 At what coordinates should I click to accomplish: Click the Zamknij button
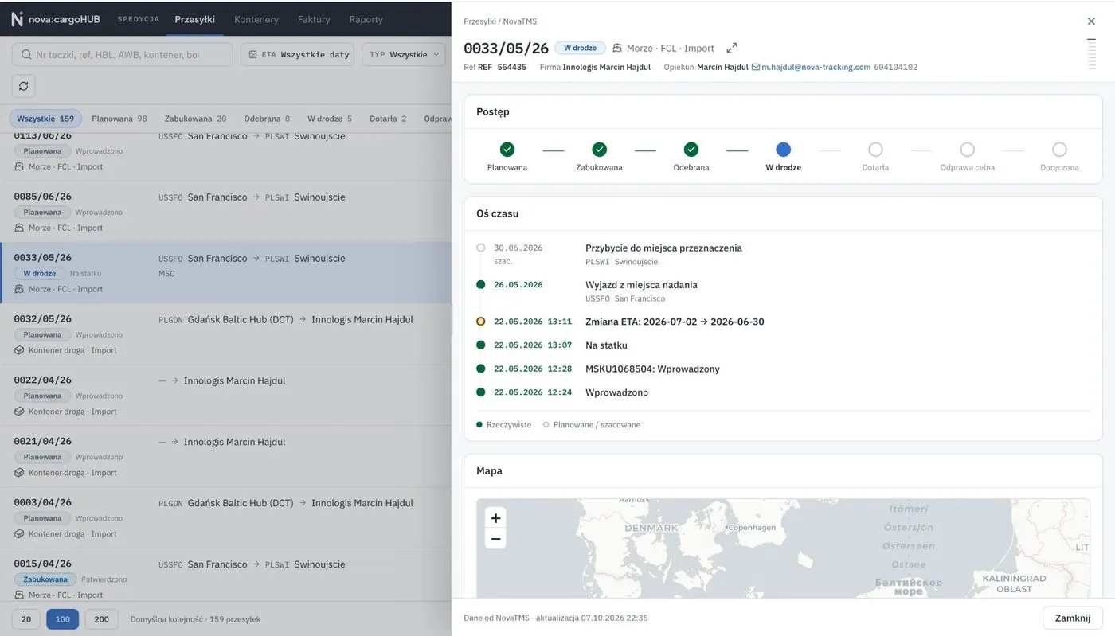tap(1073, 618)
